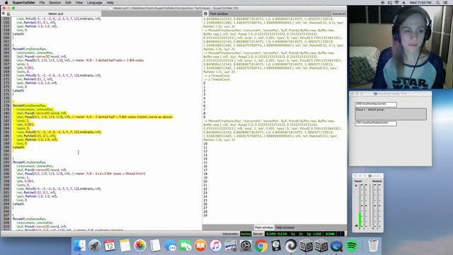The image size is (453, 255).
Task: Open Calendar icon in dock
Action: click(110, 246)
